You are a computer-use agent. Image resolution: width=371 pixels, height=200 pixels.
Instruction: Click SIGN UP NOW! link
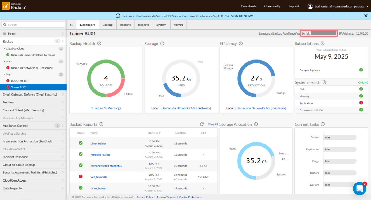242,16
